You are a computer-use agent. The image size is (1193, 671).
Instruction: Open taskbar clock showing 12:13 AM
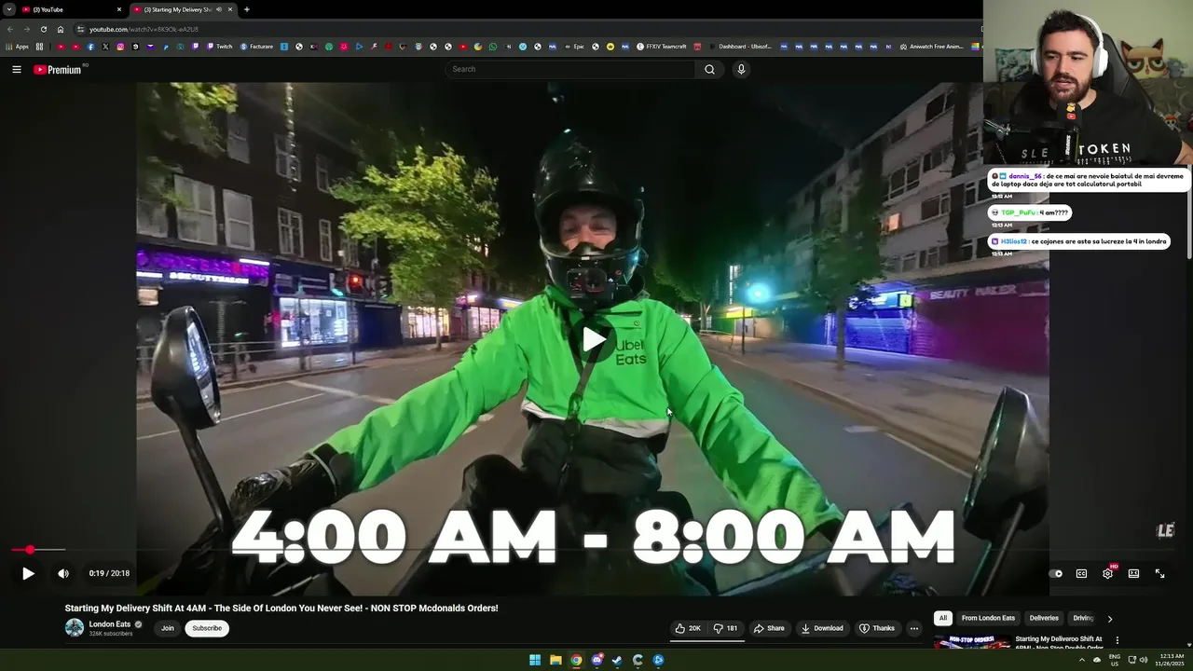click(x=1170, y=660)
